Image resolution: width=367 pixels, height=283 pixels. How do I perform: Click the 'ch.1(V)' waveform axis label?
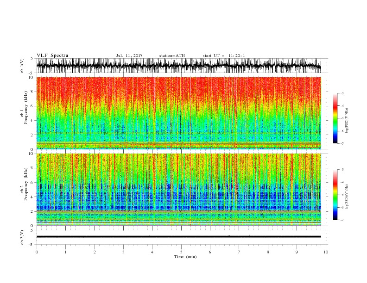22,66
